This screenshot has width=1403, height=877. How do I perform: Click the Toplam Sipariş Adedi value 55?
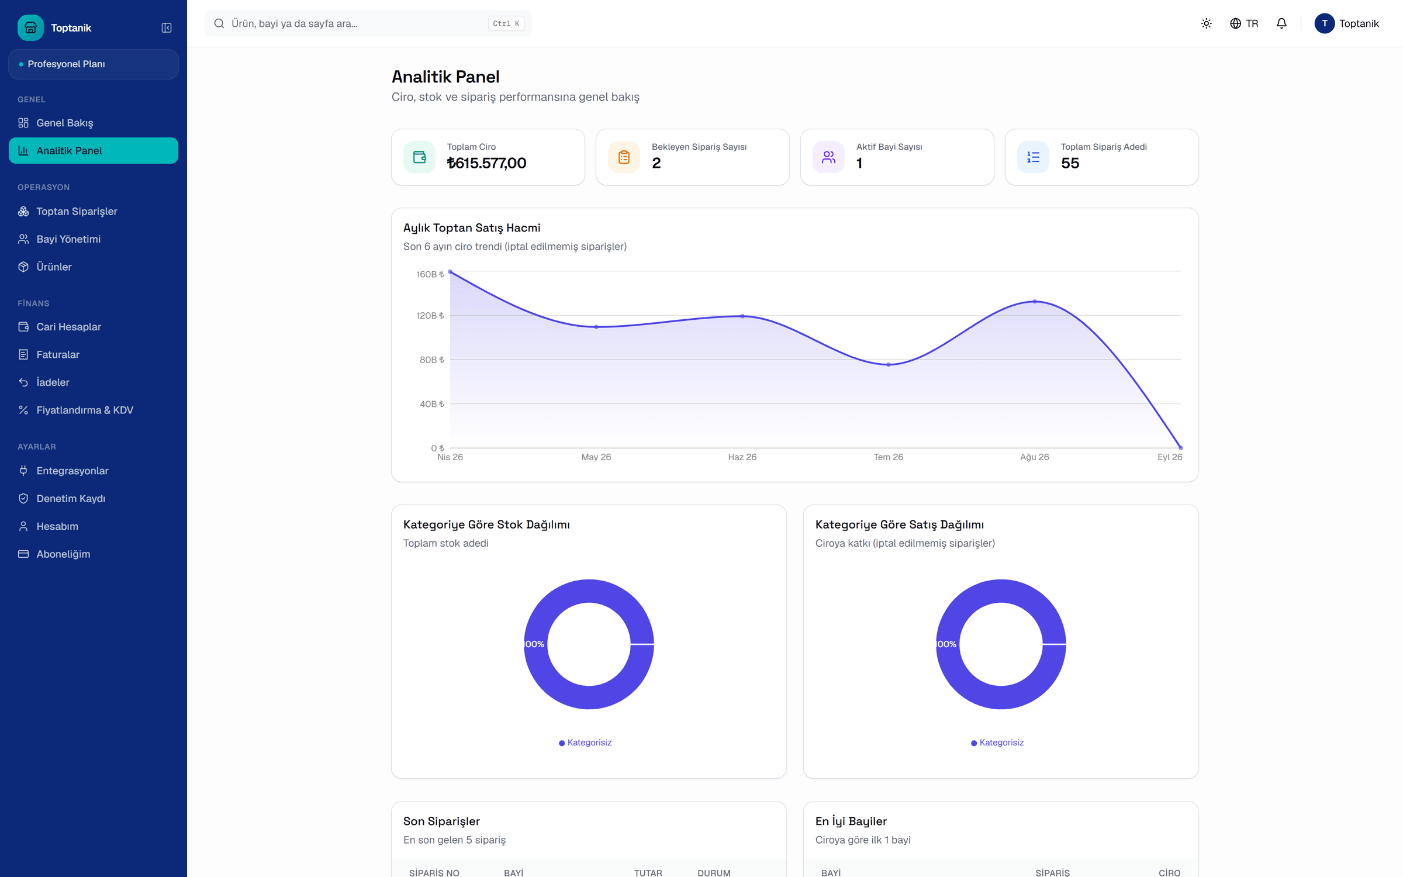(x=1070, y=163)
